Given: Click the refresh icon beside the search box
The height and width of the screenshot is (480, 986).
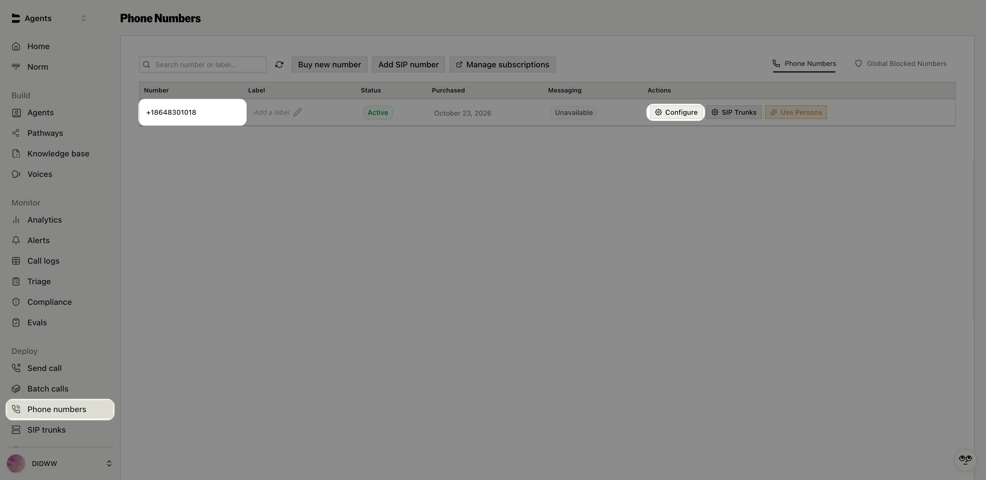Looking at the screenshot, I should [279, 65].
